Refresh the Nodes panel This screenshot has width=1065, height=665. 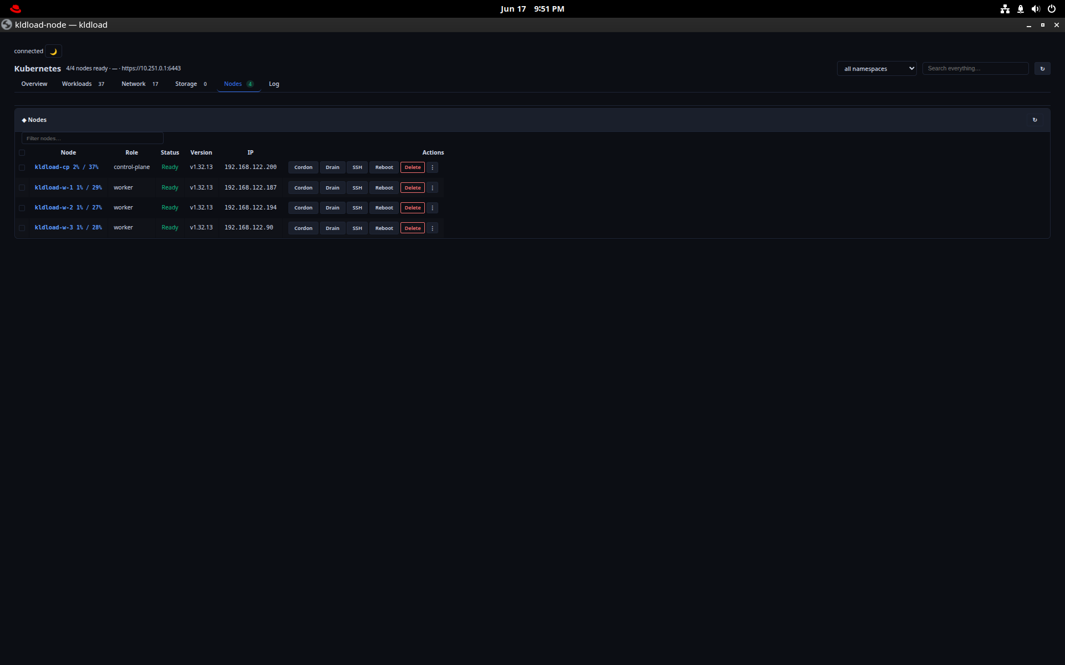1034,120
